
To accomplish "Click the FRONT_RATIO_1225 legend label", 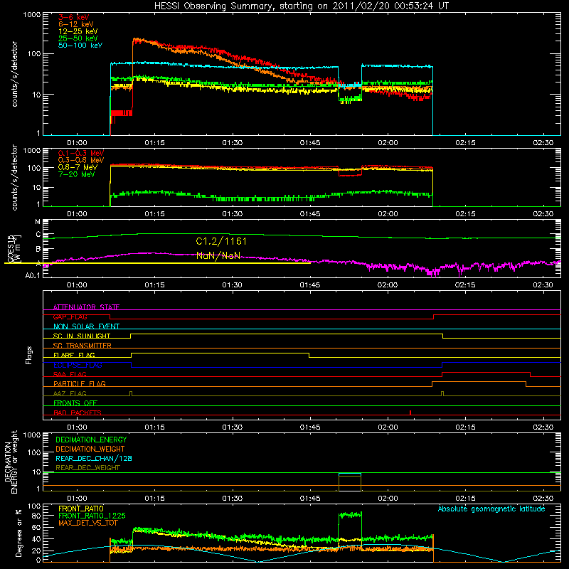I will (x=92, y=516).
